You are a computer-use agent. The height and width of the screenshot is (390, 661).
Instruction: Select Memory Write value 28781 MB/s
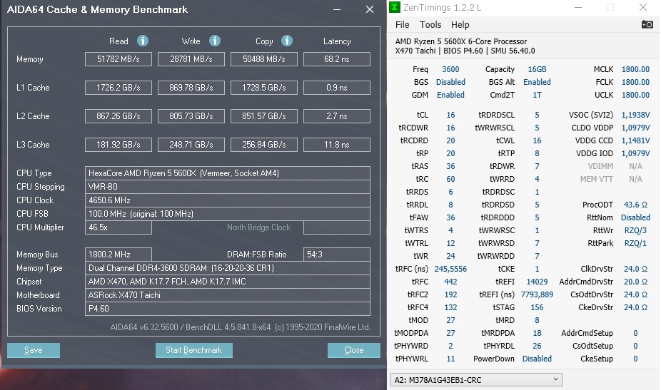(191, 59)
